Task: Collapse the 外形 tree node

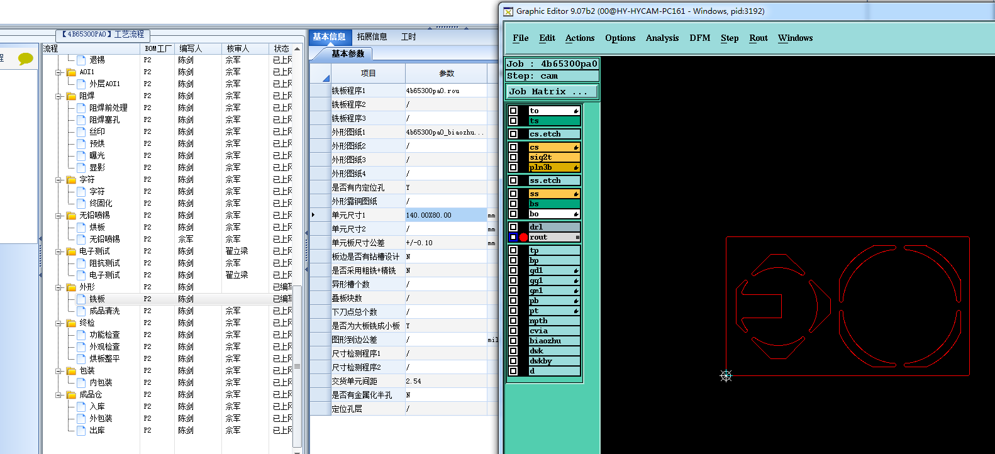Action: point(59,287)
